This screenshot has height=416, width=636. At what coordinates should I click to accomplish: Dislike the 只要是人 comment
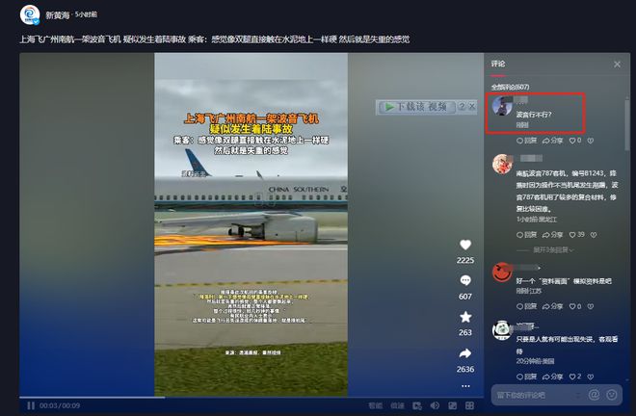pyautogui.click(x=591, y=377)
